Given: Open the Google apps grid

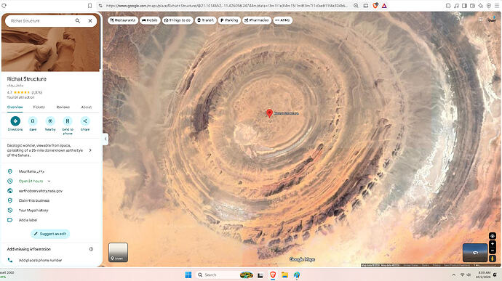Looking at the screenshot, I should coord(481,20).
